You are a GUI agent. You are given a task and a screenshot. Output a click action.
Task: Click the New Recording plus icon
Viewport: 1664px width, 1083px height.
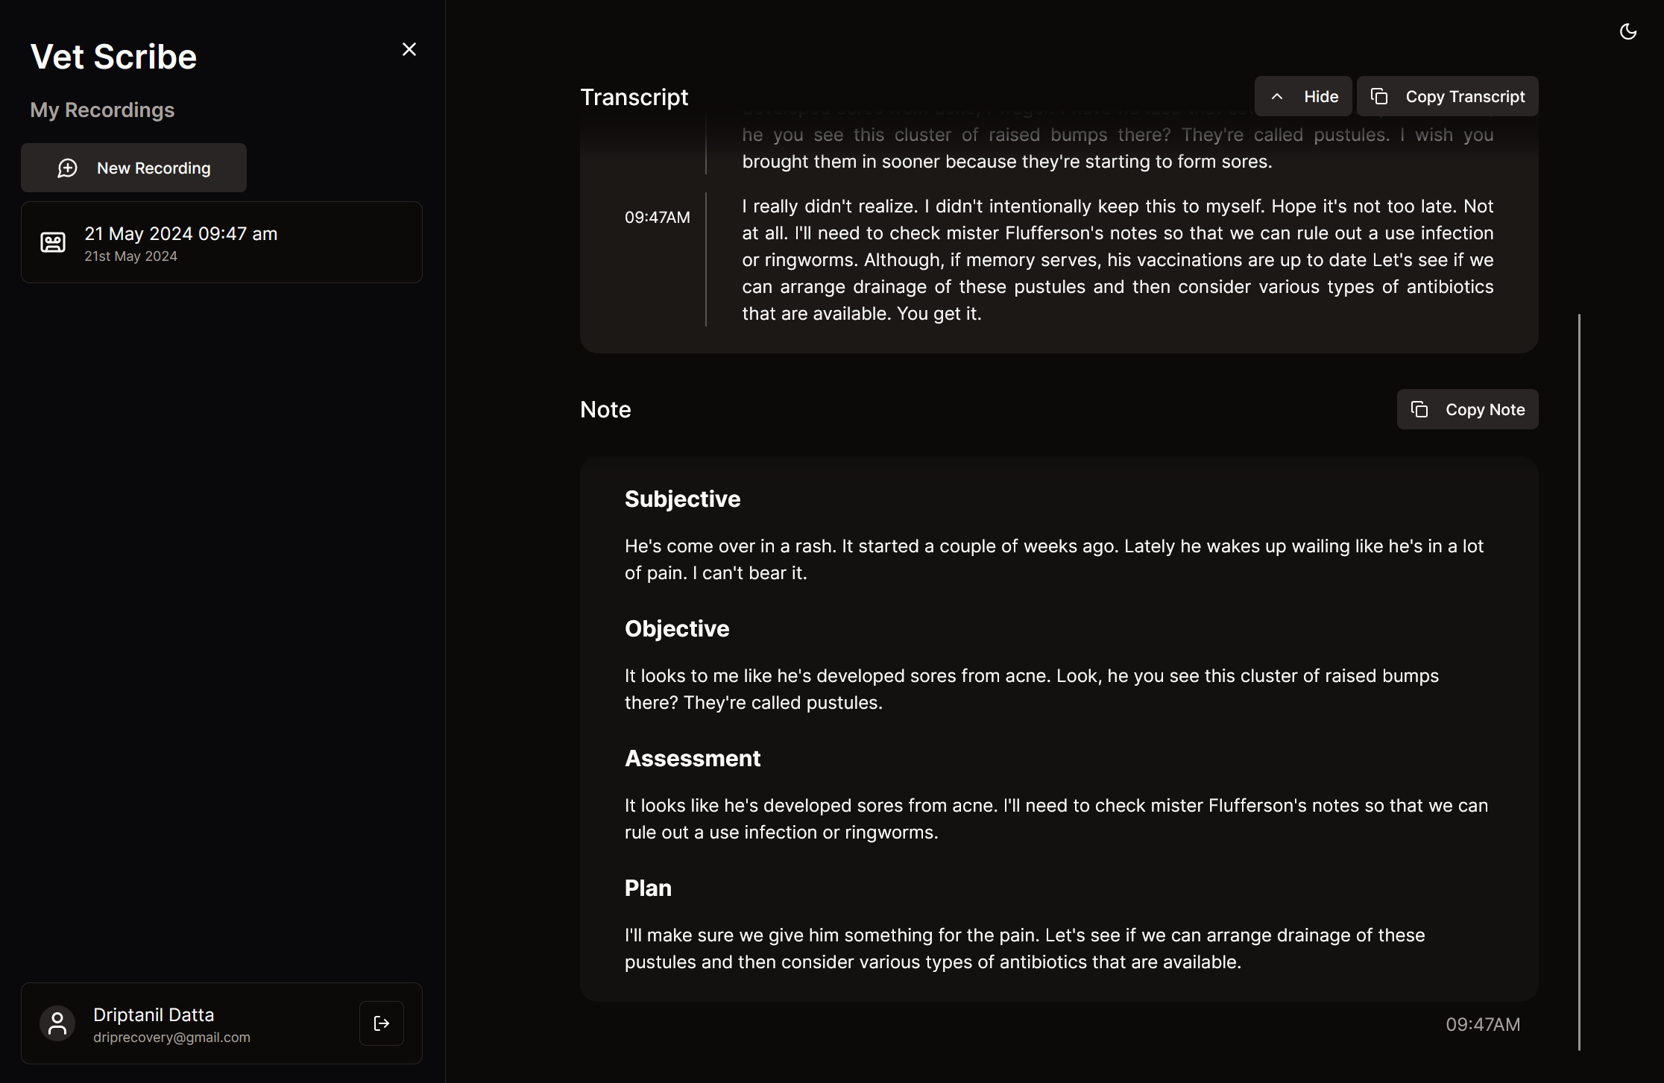click(68, 168)
